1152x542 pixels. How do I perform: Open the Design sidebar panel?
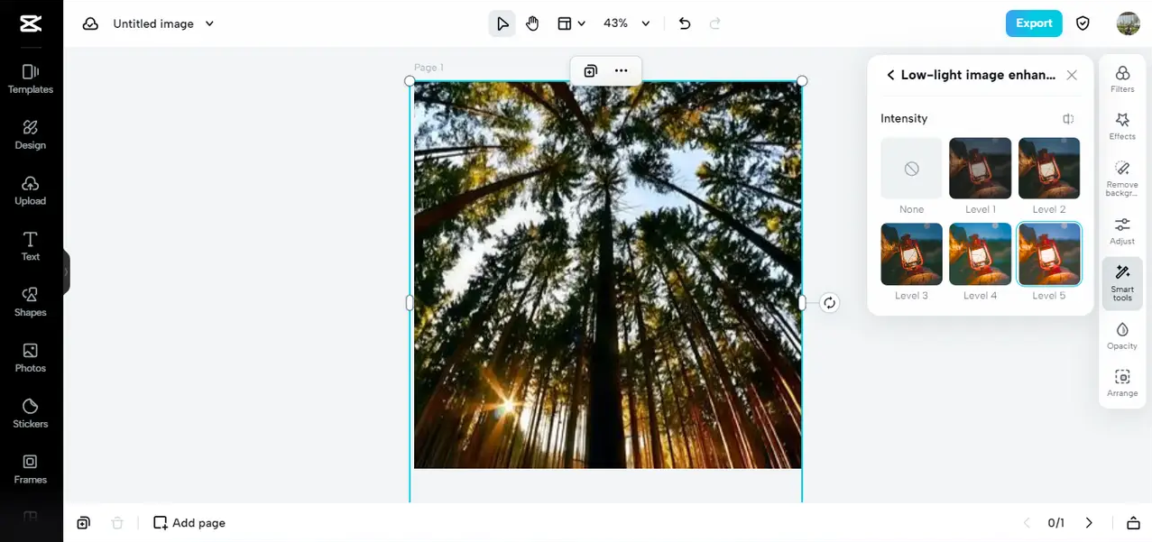31,134
